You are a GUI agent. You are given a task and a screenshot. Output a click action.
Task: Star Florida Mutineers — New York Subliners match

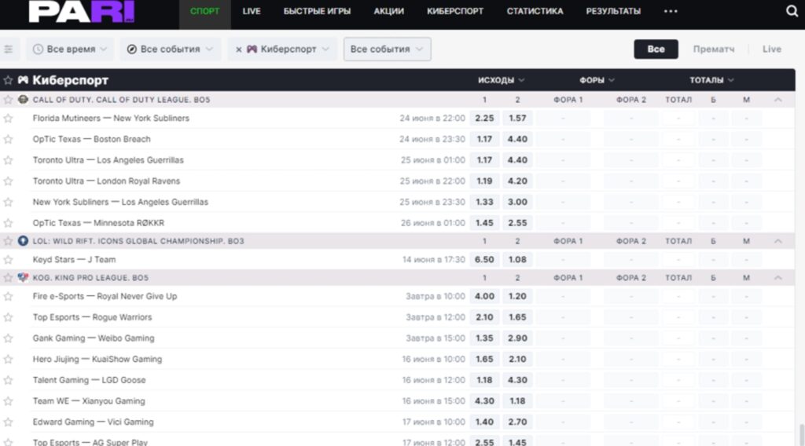pyautogui.click(x=8, y=119)
